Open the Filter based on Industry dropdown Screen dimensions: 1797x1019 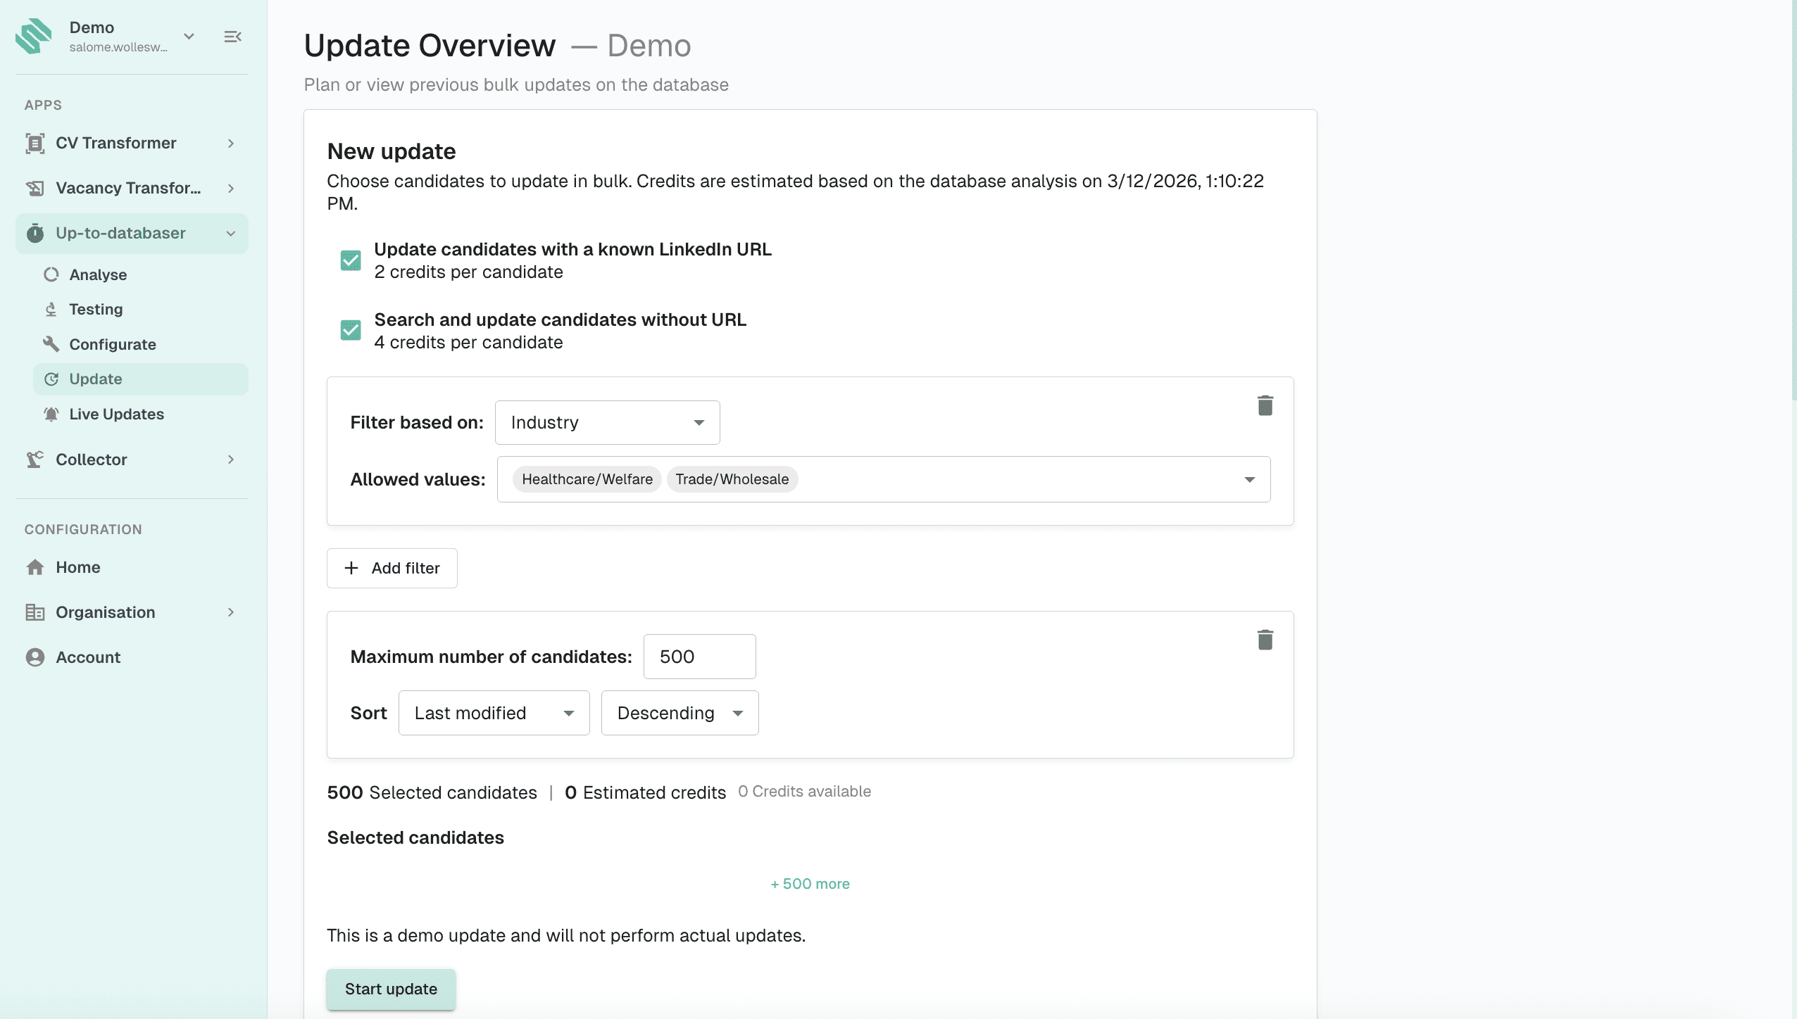tap(607, 423)
